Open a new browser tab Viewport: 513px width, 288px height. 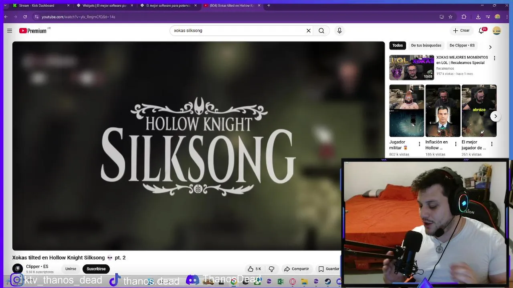(x=269, y=6)
